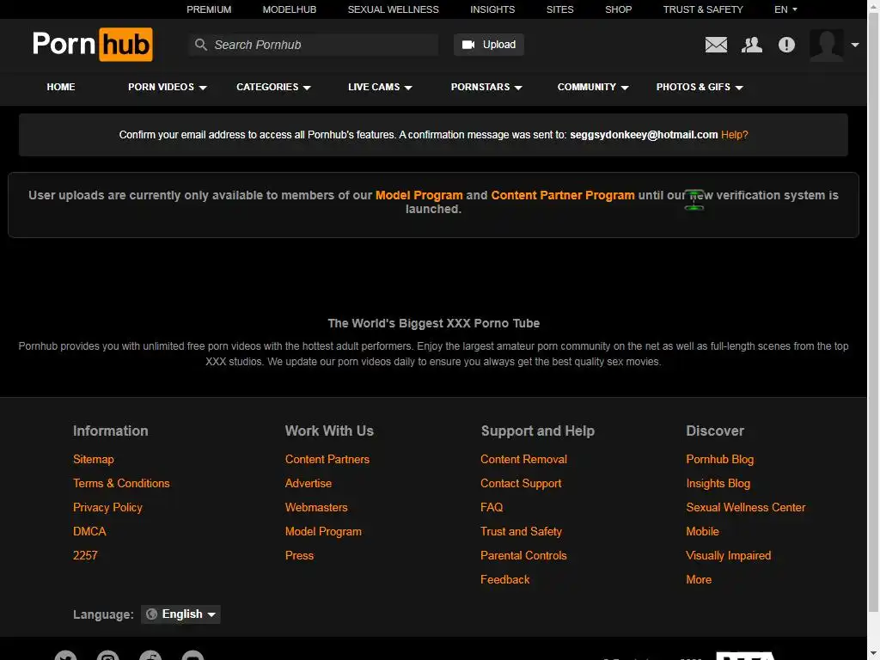The width and height of the screenshot is (880, 660).
Task: Open the Sitemap footer link
Action: point(93,459)
